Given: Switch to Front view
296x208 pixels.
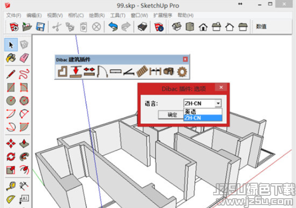Looking at the screenshot, I should [x=203, y=27].
